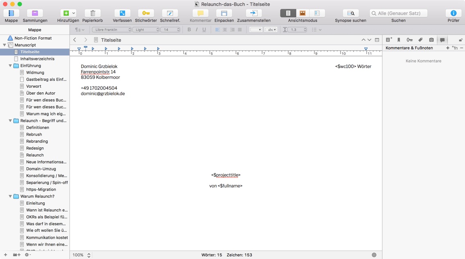Open binder gear actions menu
The height and width of the screenshot is (259, 465).
[x=28, y=255]
